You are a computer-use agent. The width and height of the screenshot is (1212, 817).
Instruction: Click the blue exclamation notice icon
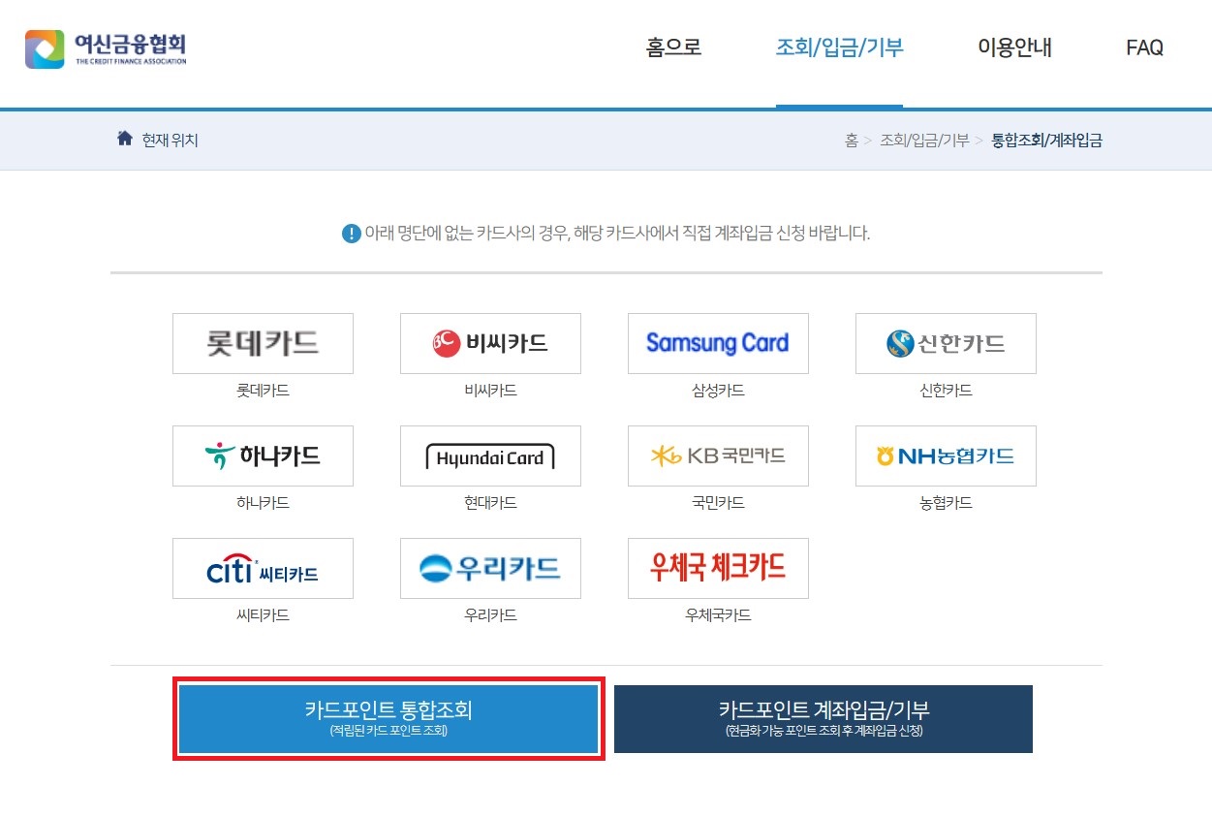click(351, 234)
